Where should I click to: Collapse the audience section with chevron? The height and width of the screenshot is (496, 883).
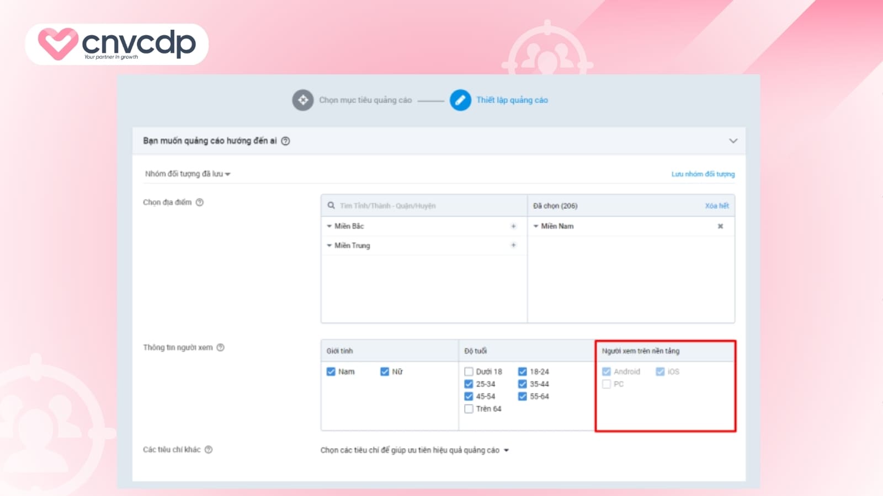pos(733,141)
